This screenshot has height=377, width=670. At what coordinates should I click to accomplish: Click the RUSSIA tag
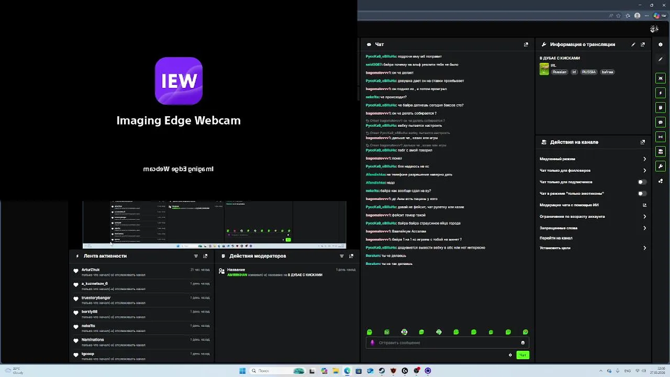[589, 72]
